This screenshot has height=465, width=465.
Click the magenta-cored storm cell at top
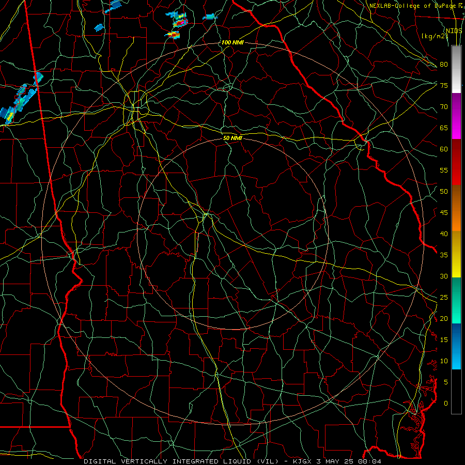pyautogui.click(x=181, y=22)
